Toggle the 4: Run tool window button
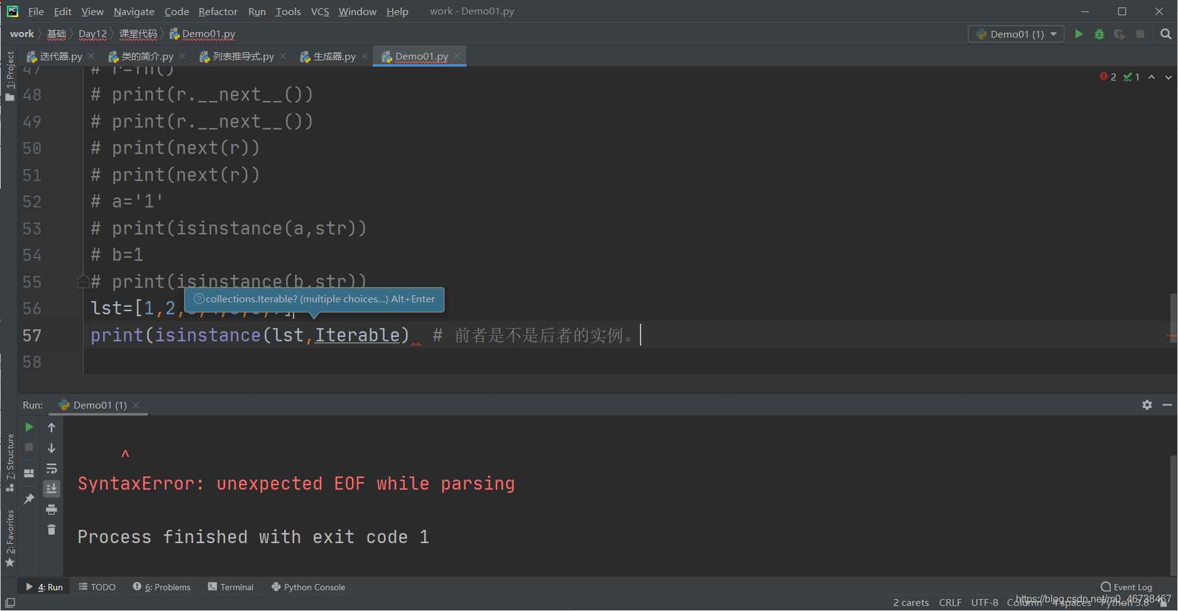The height and width of the screenshot is (611, 1178). coord(45,587)
